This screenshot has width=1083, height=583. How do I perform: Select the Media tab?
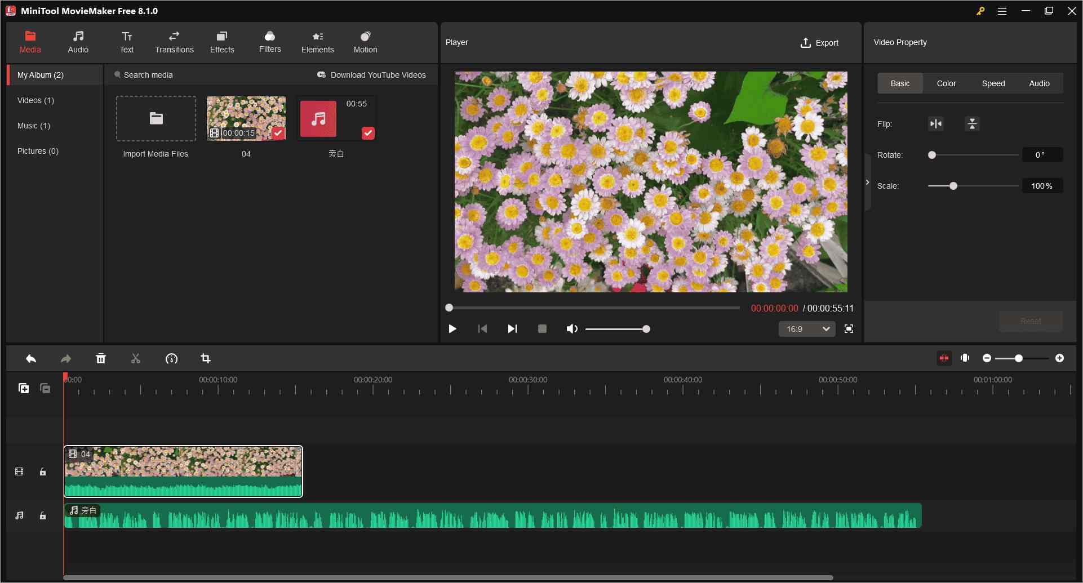point(30,42)
